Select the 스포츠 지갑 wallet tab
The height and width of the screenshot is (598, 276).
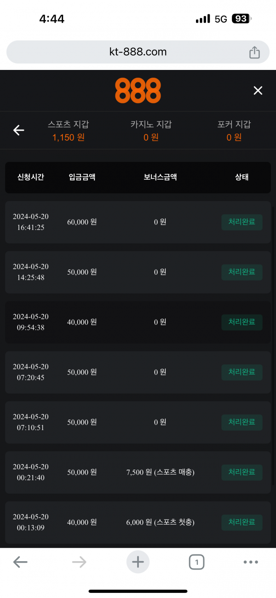coord(69,131)
